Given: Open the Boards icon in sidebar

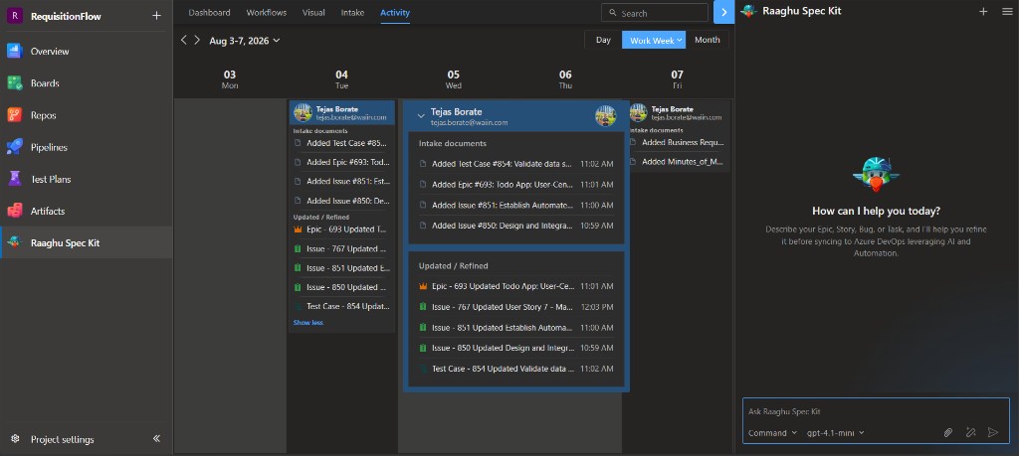Looking at the screenshot, I should 15,83.
